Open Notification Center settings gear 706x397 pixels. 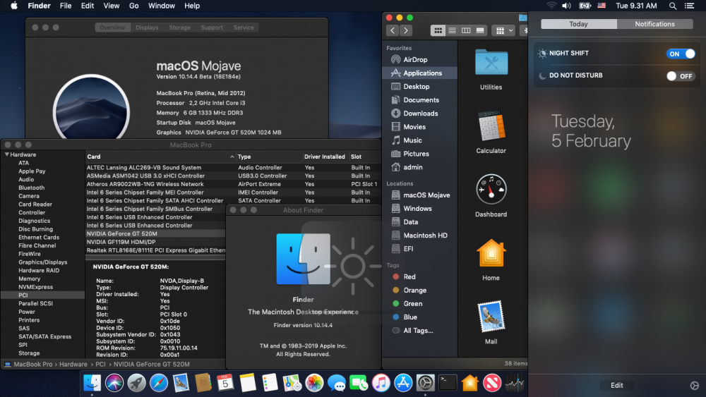pos(694,385)
